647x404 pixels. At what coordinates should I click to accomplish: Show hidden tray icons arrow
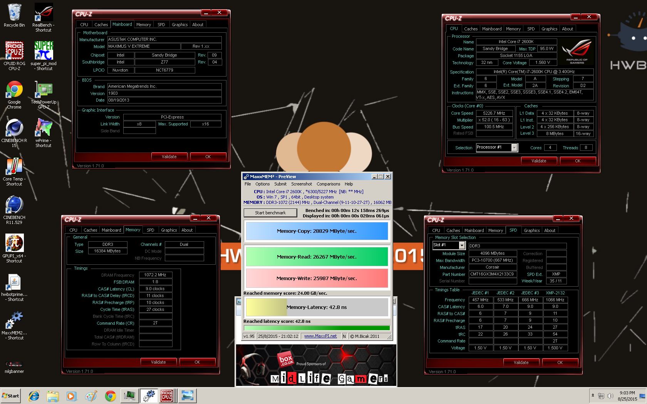coord(593,396)
